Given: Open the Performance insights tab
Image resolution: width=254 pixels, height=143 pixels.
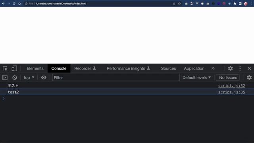Looking at the screenshot, I should coord(128,68).
